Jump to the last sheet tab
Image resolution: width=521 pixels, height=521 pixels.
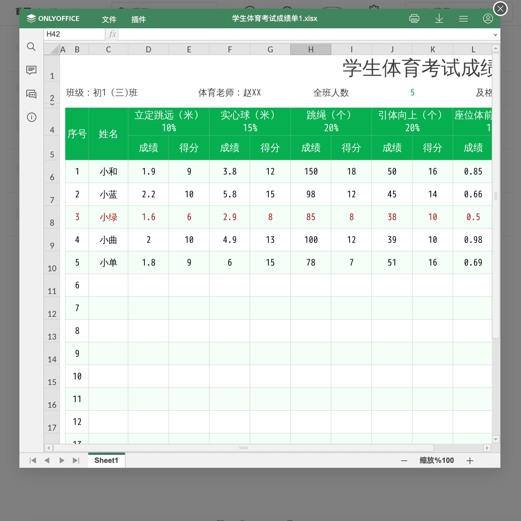[x=76, y=460]
